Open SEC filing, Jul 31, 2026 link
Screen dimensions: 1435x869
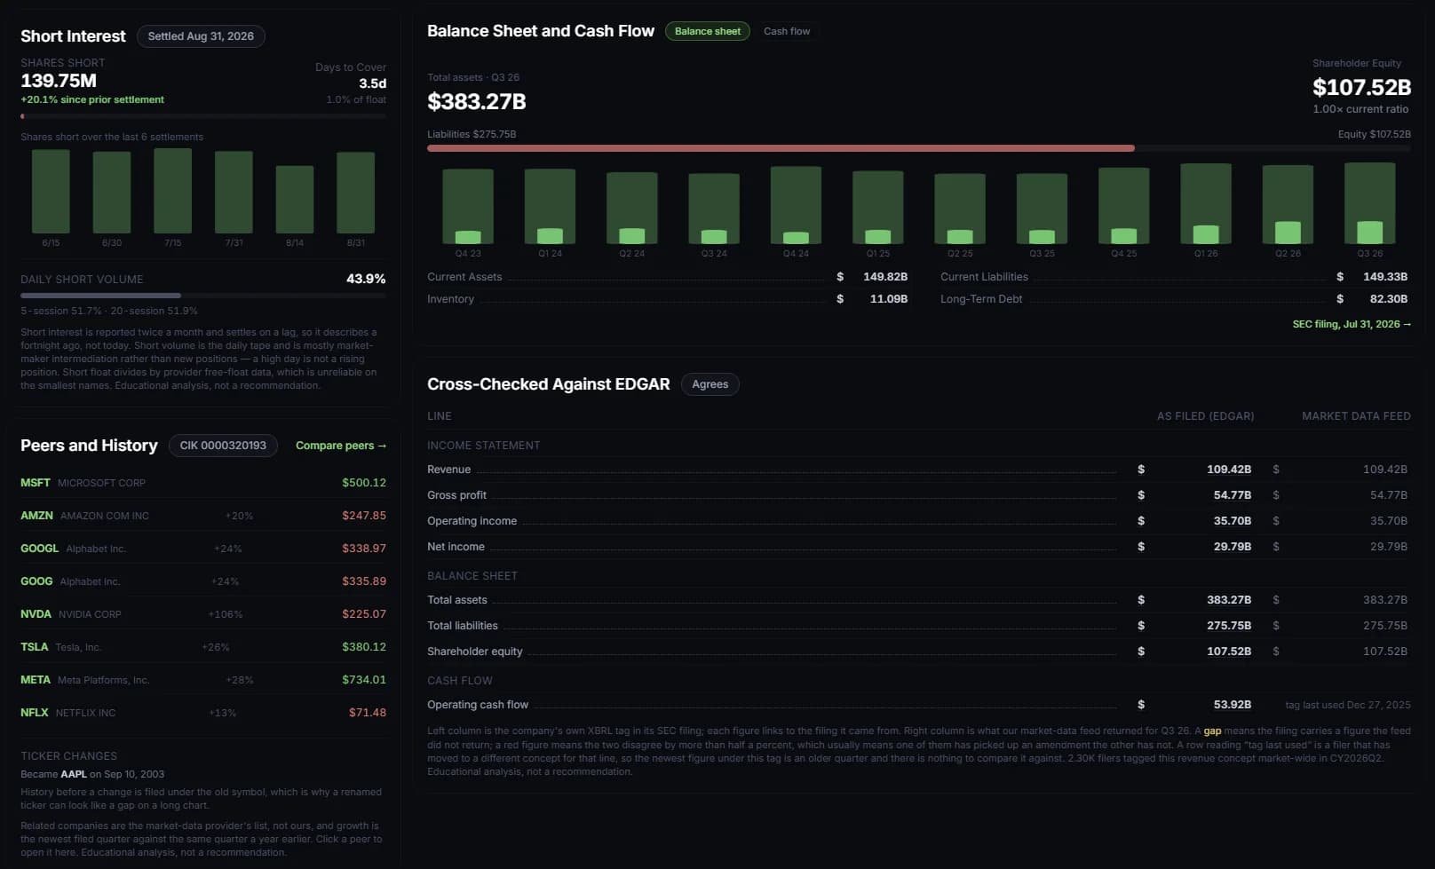click(x=1352, y=324)
